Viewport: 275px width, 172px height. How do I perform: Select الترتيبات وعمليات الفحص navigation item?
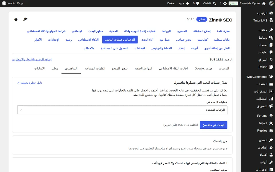[x=120, y=40]
